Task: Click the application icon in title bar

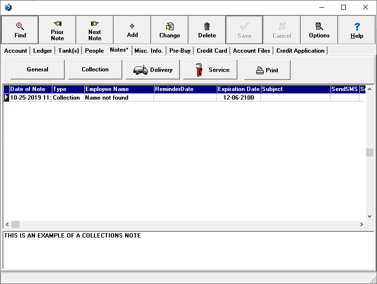Action: (8, 7)
